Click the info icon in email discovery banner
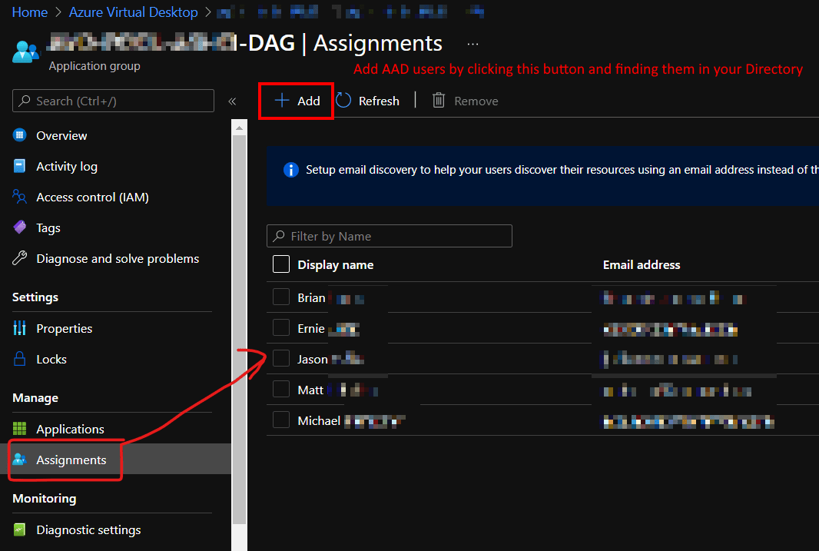This screenshot has height=551, width=819. click(x=291, y=170)
